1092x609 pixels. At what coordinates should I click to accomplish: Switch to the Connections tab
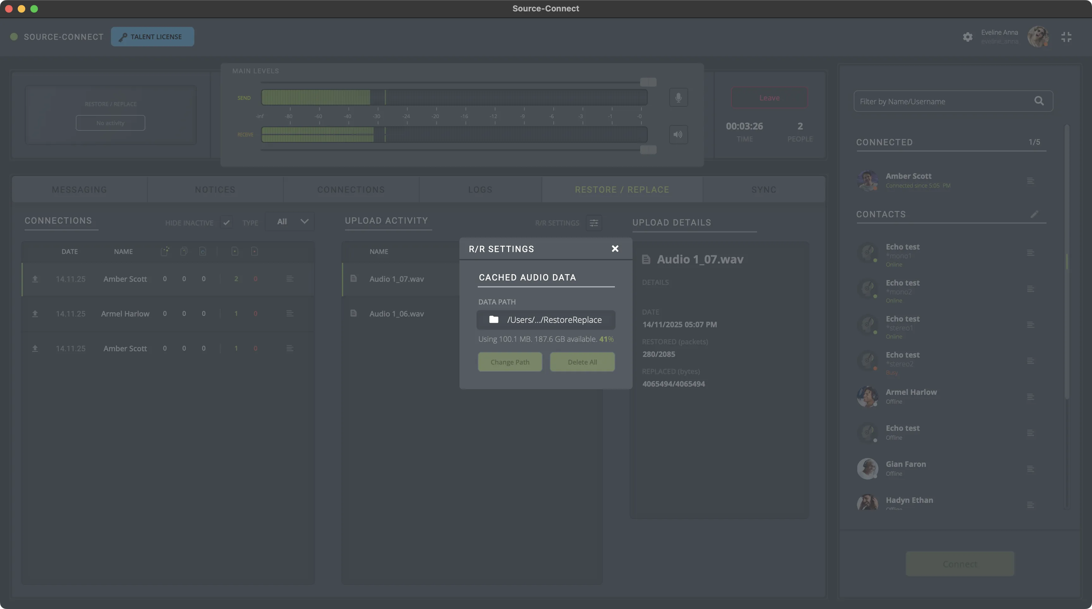(351, 190)
